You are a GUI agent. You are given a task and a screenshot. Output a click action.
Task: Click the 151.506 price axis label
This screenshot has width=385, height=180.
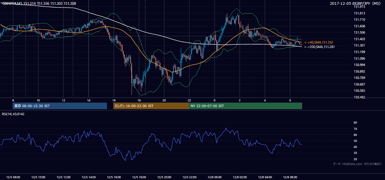360,33
